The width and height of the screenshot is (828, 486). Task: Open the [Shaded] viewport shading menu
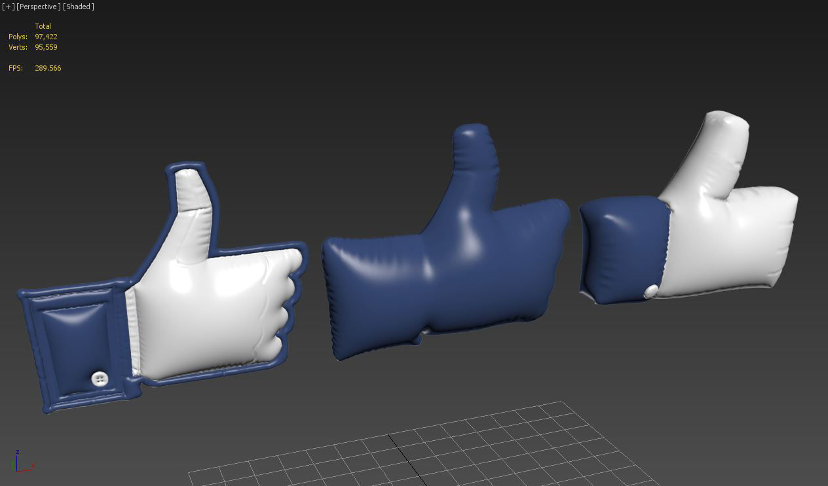(x=79, y=7)
